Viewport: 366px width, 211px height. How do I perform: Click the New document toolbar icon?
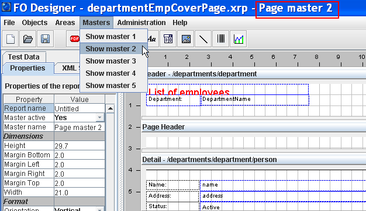[x=11, y=39]
